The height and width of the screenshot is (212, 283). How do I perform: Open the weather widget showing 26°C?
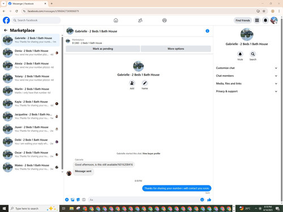click(245, 209)
